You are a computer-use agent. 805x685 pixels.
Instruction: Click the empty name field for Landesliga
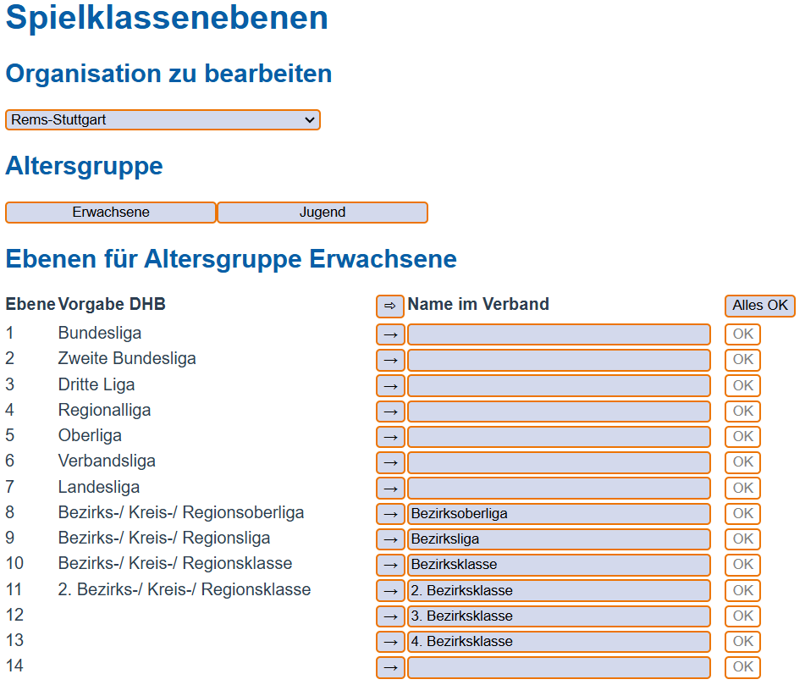[x=559, y=489]
